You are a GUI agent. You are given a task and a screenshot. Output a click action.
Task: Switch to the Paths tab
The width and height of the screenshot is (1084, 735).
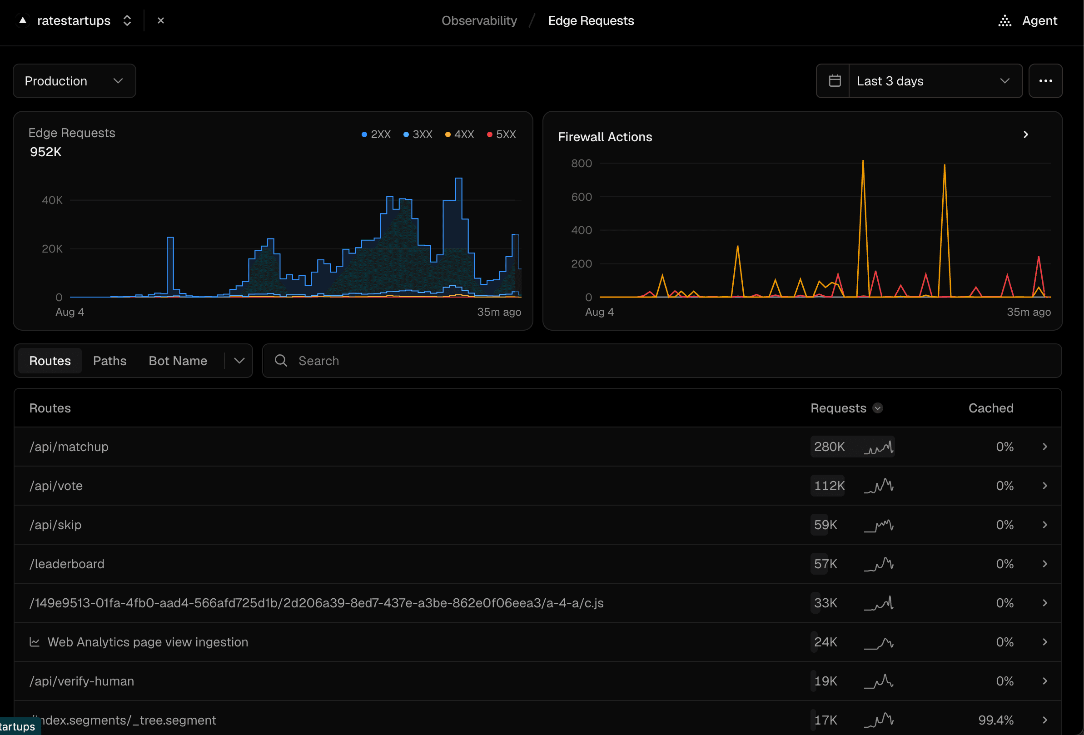(109, 361)
